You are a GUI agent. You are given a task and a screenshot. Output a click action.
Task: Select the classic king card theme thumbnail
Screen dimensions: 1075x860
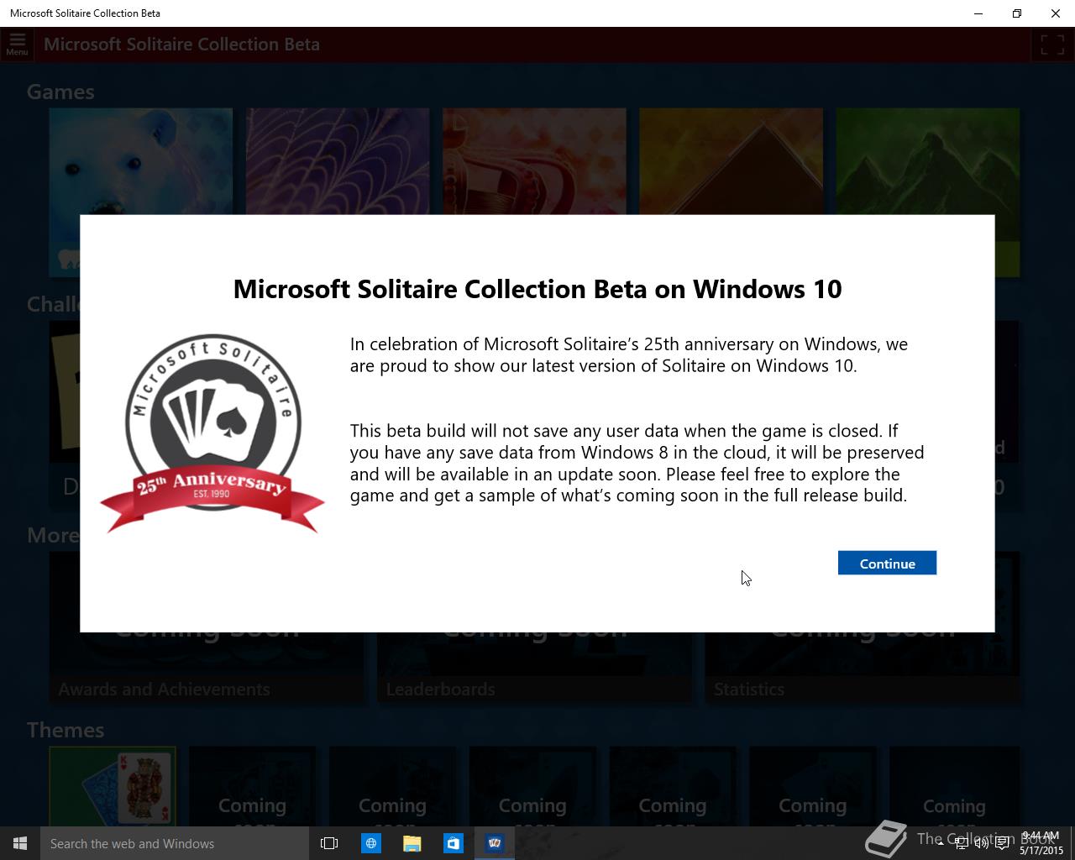[113, 786]
